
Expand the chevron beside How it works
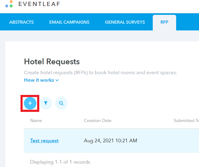(x=57, y=80)
